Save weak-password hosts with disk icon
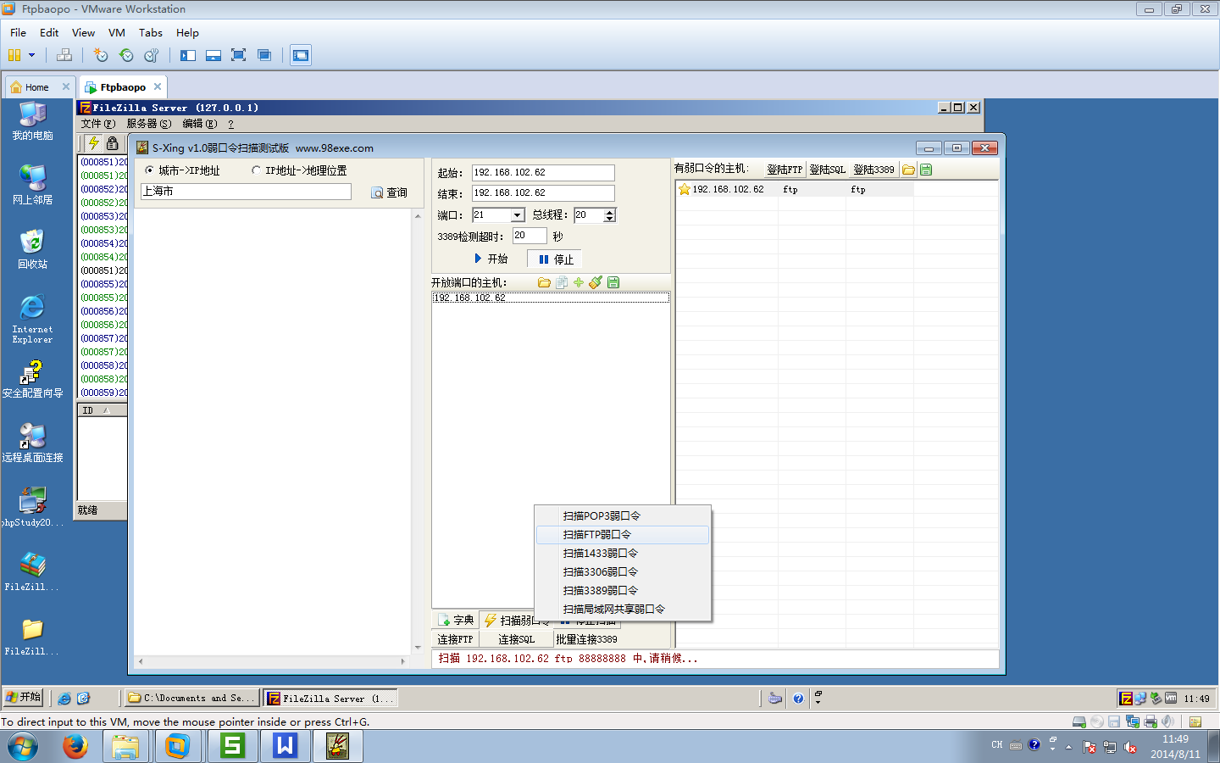1220x763 pixels. tap(926, 170)
